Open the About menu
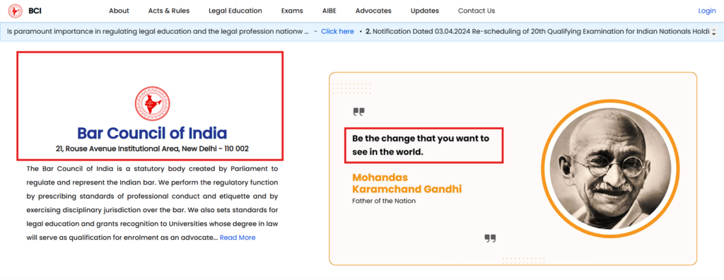Screen dimensions: 724x280 point(119,11)
